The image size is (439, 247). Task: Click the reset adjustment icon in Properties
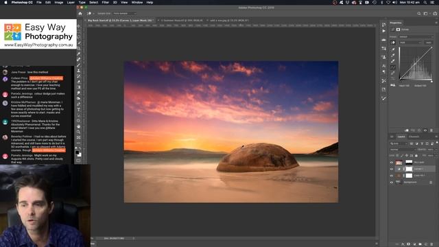419,130
